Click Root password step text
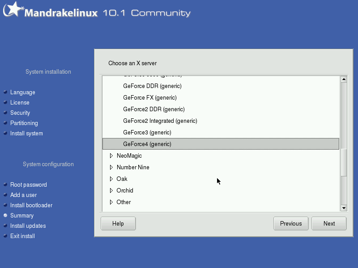 click(x=29, y=184)
